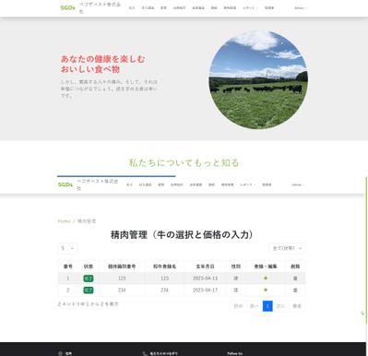Click the green status badge in row 2
This screenshot has height=356, width=368.
[89, 290]
